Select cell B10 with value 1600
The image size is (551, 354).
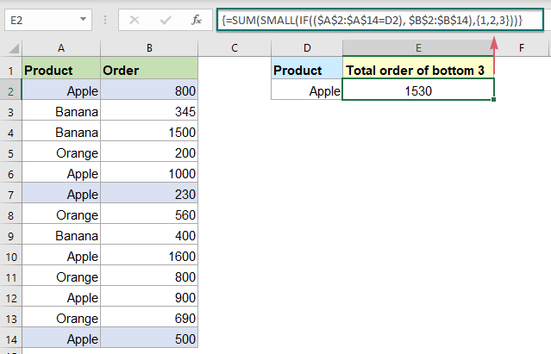click(x=149, y=257)
